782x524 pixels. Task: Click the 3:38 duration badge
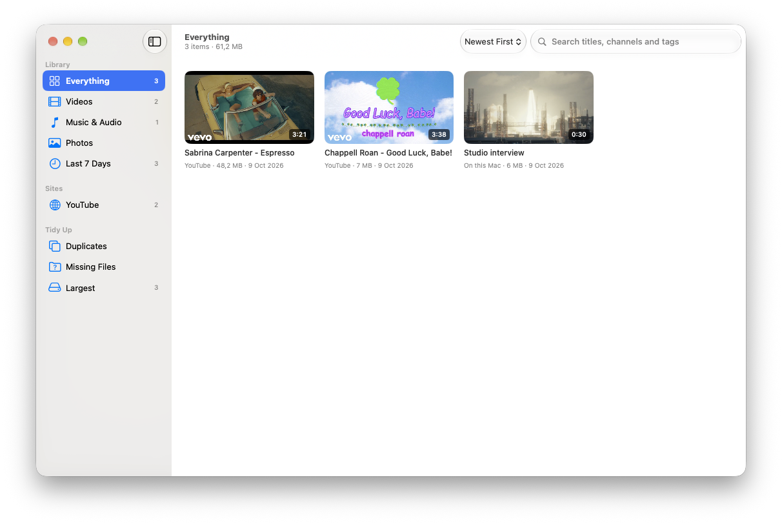[439, 135]
